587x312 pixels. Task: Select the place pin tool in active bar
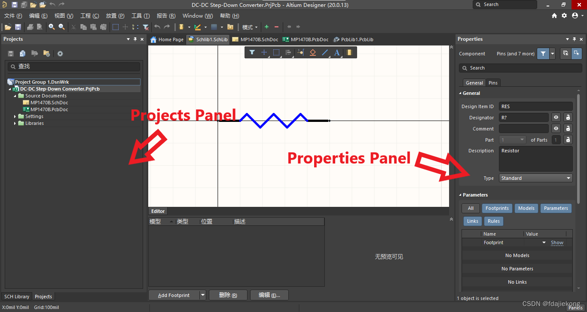pyautogui.click(x=300, y=52)
